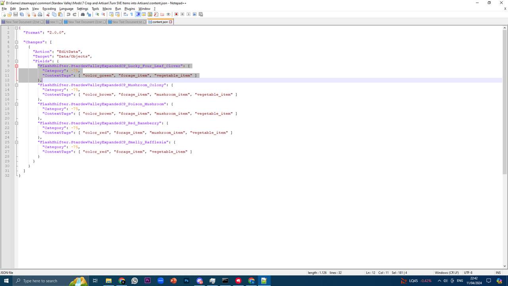
Task: Click the Print toolbar icon
Action: coord(40,14)
